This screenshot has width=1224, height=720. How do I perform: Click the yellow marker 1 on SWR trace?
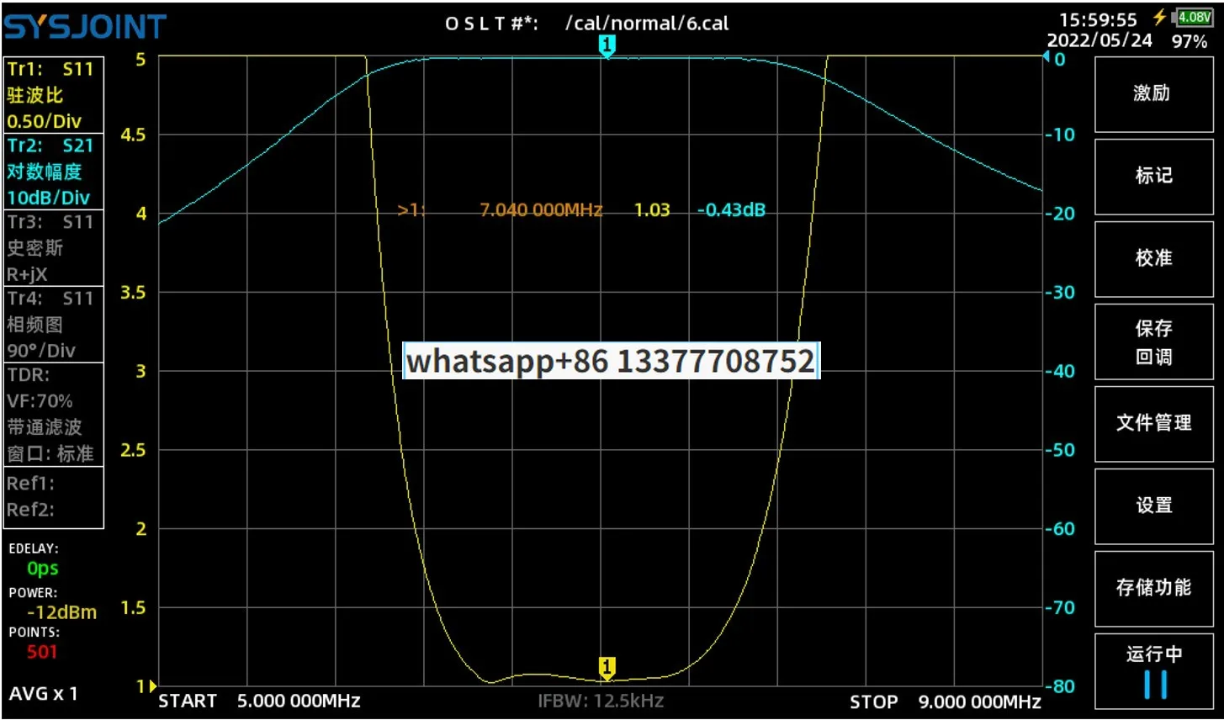607,669
